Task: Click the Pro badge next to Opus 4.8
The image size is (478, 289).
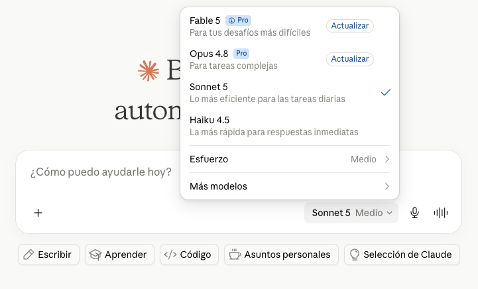Action: pyautogui.click(x=241, y=53)
